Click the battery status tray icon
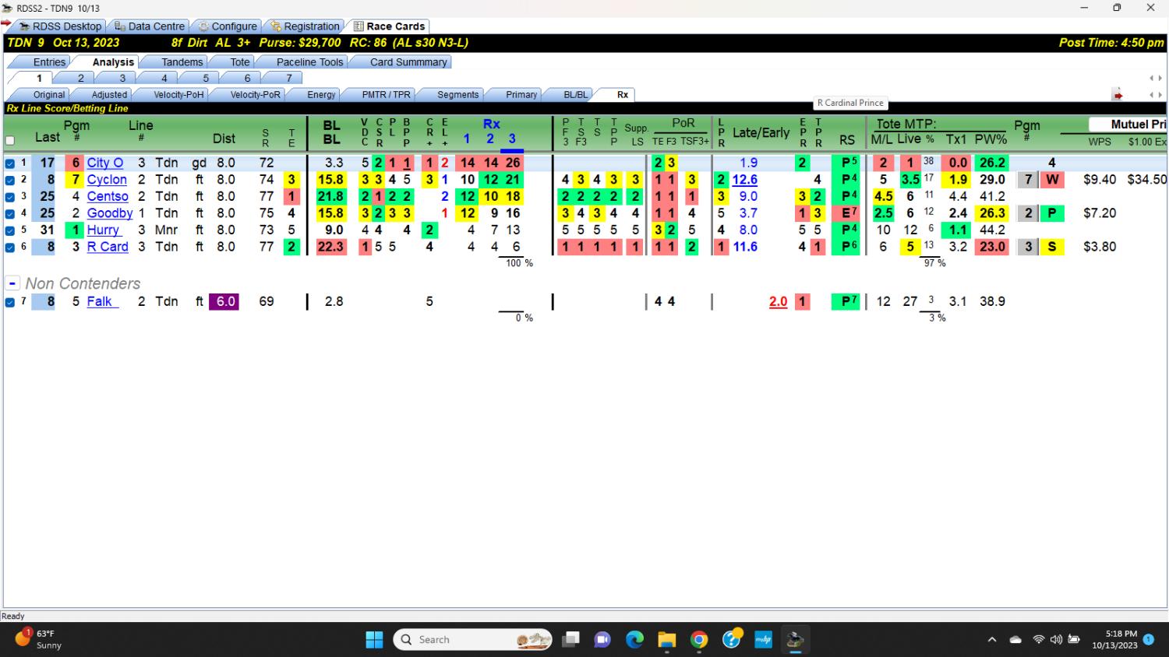Screen dimensions: 1169x657 pyautogui.click(x=1074, y=640)
